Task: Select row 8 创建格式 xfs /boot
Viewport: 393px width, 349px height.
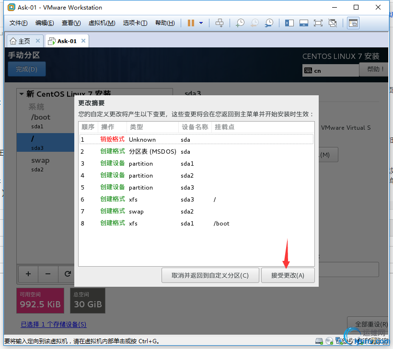Action: 196,224
